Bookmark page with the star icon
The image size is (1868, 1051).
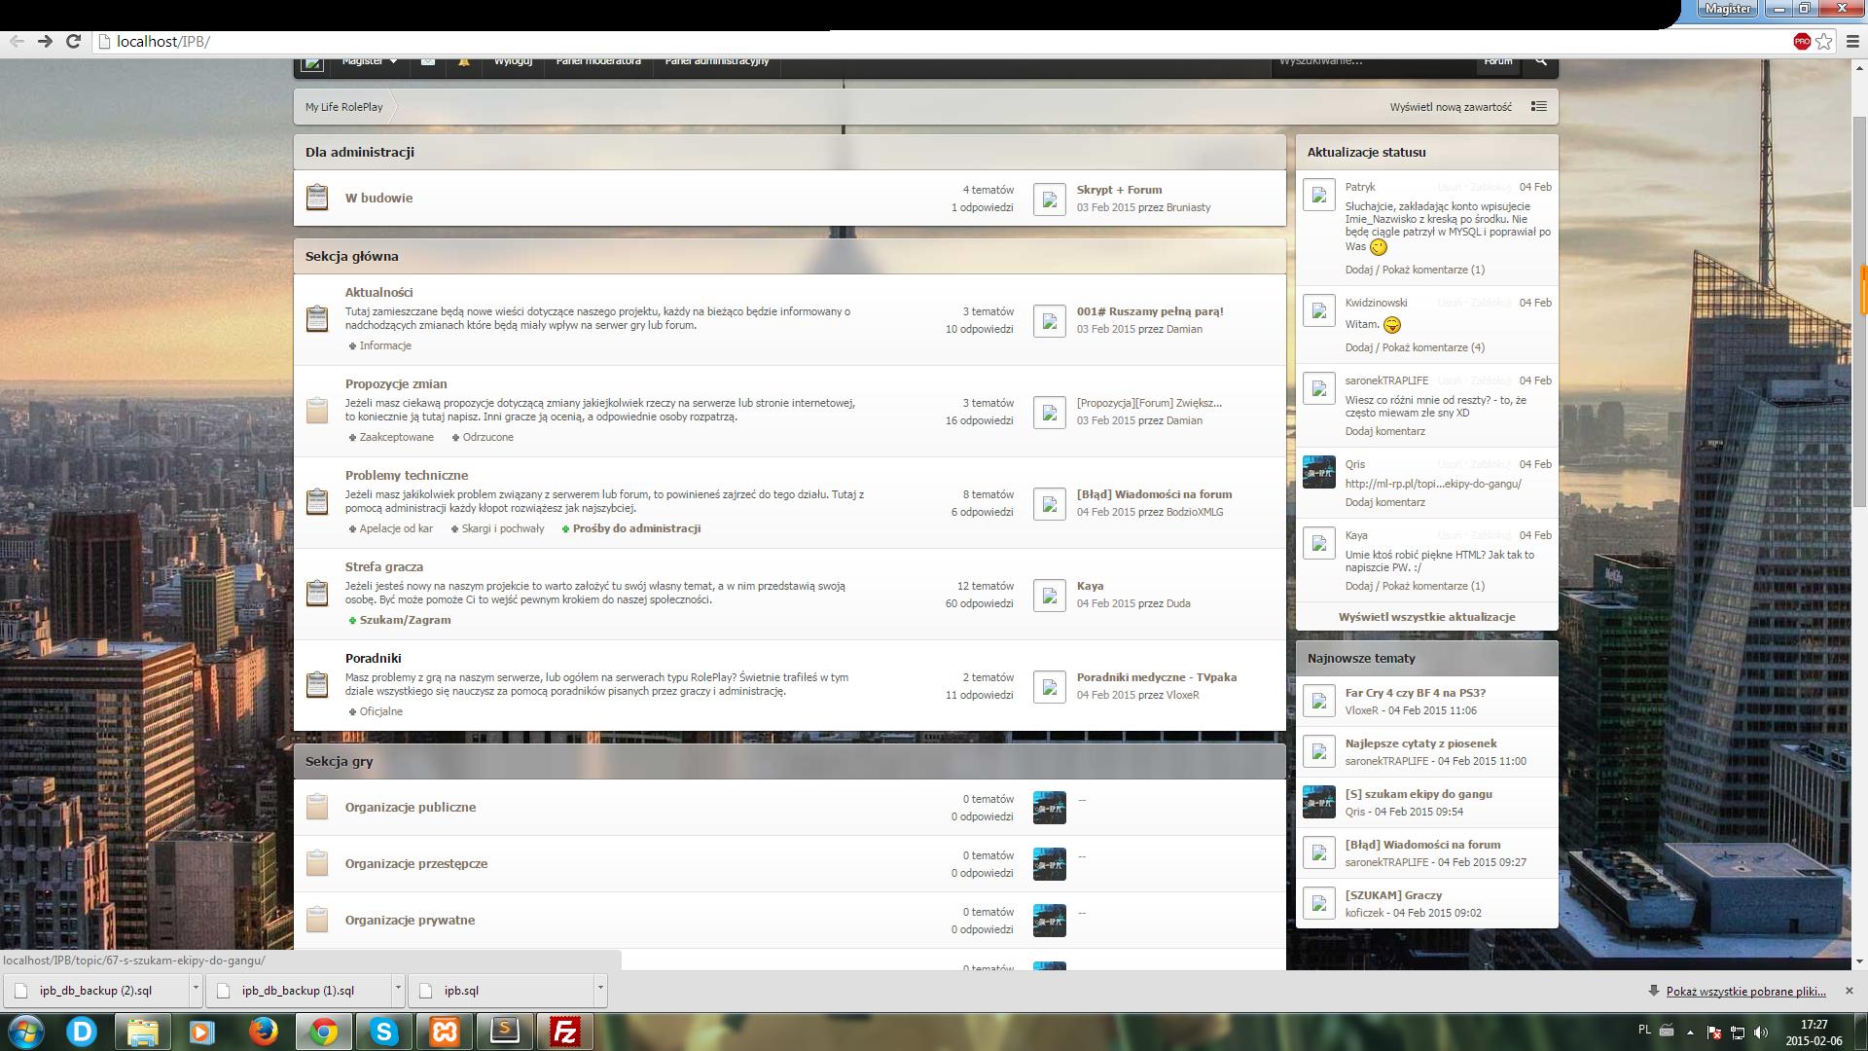(x=1823, y=41)
